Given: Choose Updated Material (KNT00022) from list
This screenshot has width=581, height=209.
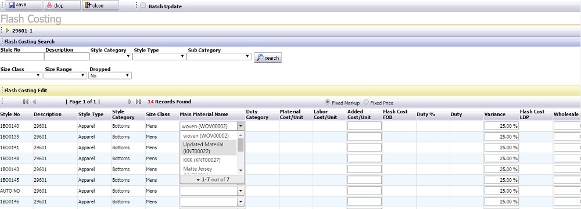Looking at the screenshot, I should click(x=209, y=148).
